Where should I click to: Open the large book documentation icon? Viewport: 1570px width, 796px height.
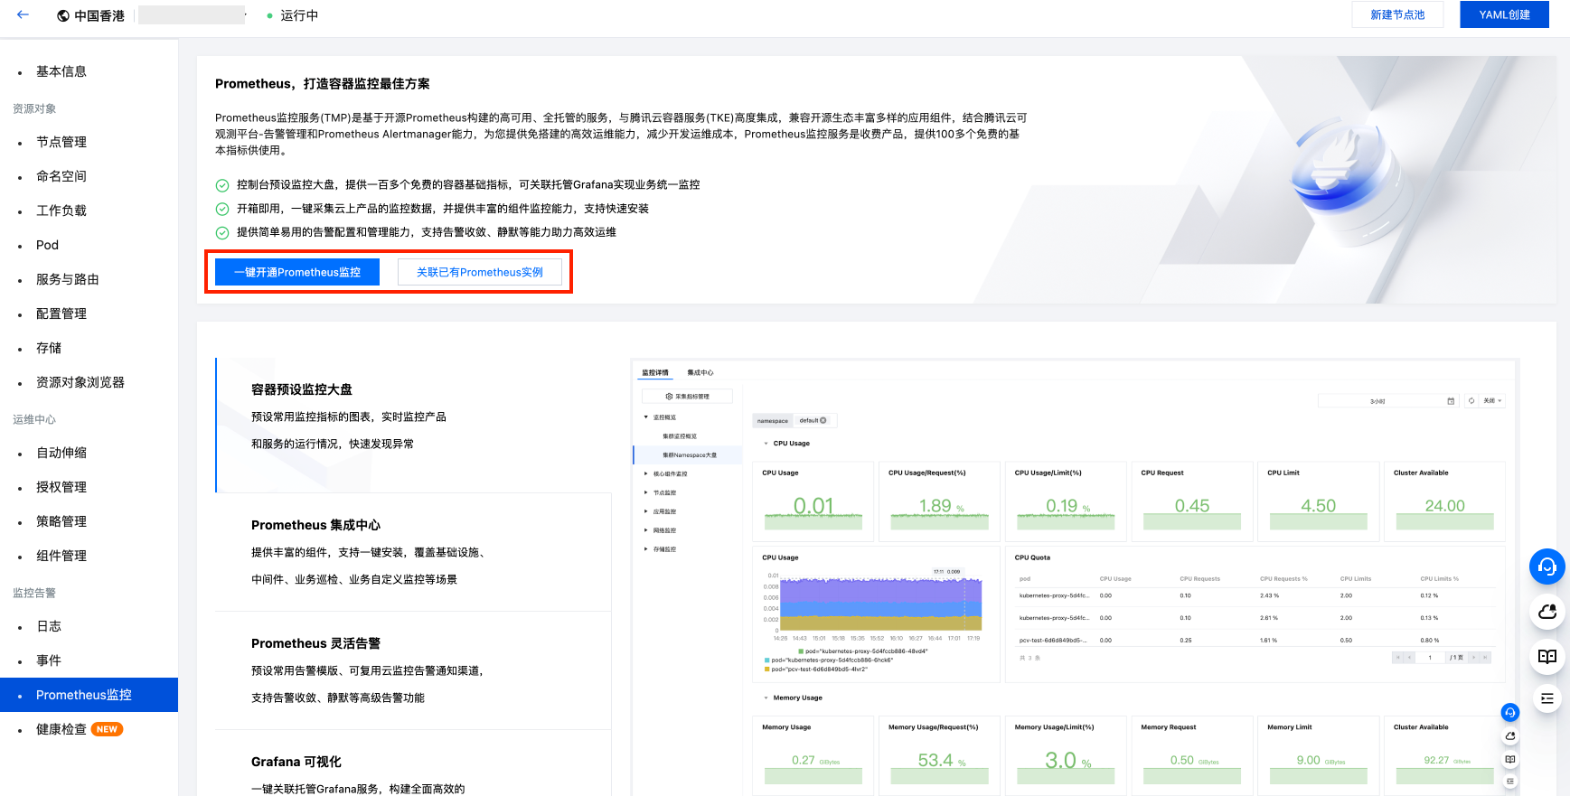(x=1546, y=656)
